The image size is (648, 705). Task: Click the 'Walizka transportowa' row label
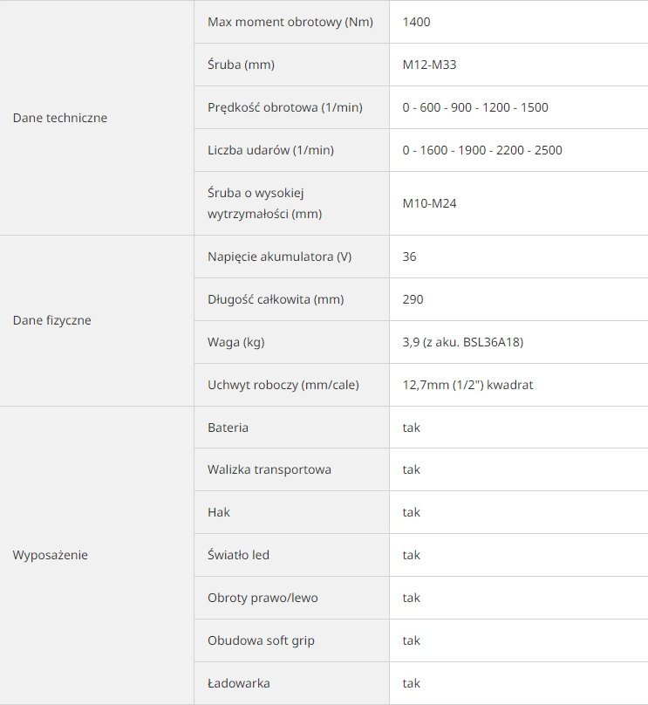pyautogui.click(x=269, y=469)
